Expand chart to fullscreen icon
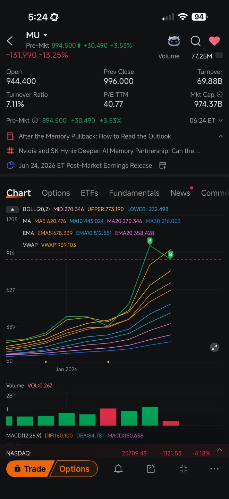This screenshot has height=499, width=229. [x=214, y=347]
